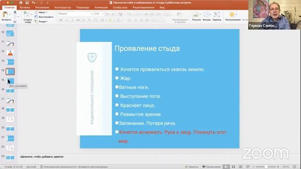301x169 pixels.
Task: Switch to Slide sorter view icon
Action: point(233,167)
